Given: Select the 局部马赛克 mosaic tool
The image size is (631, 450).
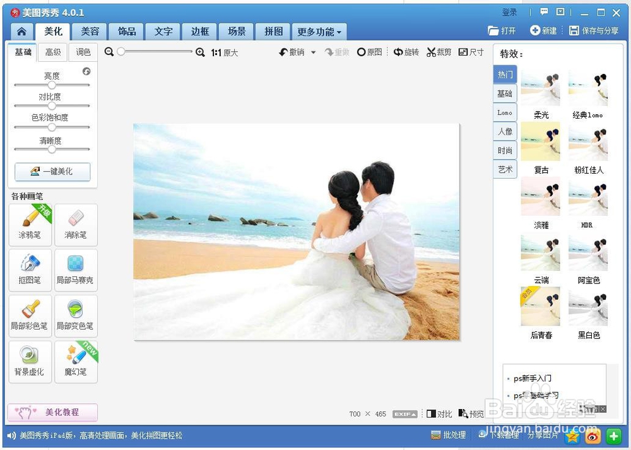Looking at the screenshot, I should (x=76, y=270).
